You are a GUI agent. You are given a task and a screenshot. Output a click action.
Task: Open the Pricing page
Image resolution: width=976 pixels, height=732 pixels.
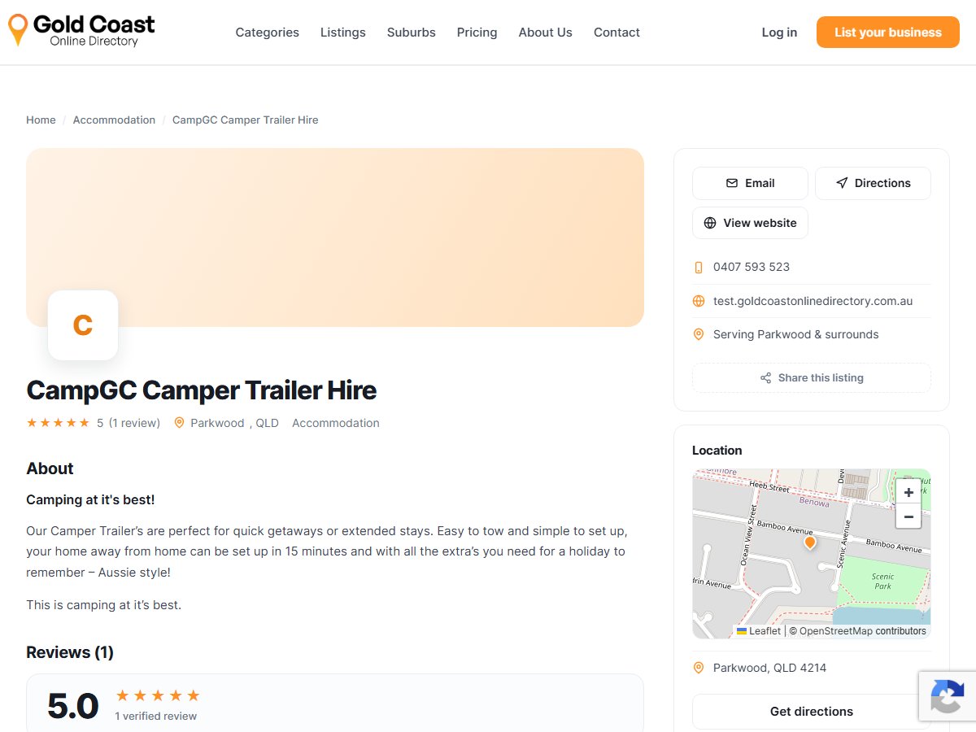(x=477, y=33)
